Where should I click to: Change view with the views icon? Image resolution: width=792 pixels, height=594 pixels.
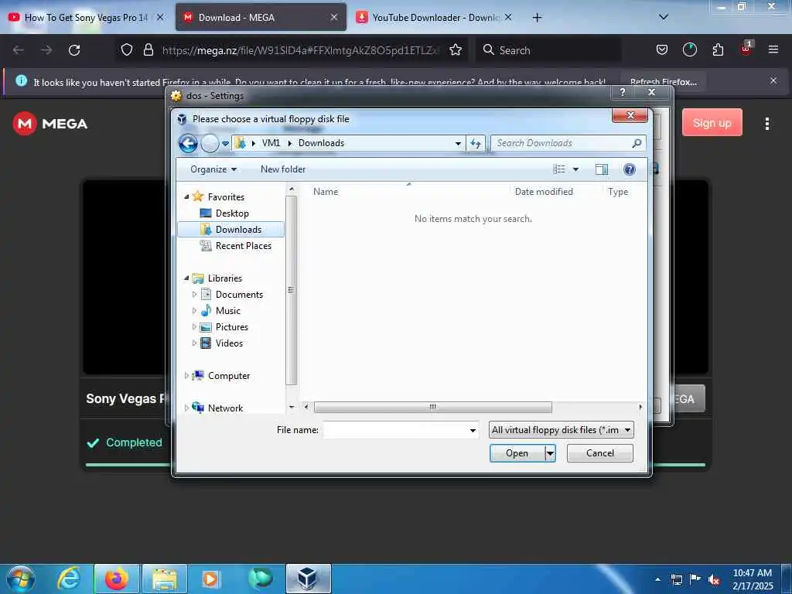(x=559, y=169)
